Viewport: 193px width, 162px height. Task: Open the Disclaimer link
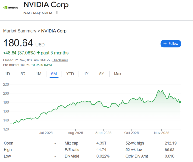[x=60, y=60]
